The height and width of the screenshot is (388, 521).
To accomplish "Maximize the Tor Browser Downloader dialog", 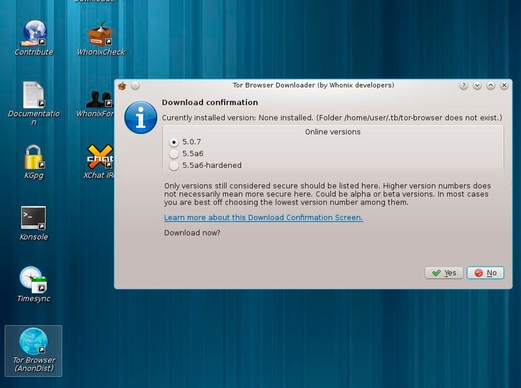I will pos(490,85).
